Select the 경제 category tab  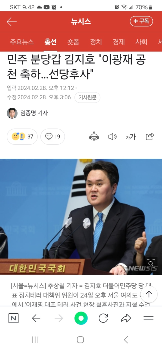pos(119,42)
